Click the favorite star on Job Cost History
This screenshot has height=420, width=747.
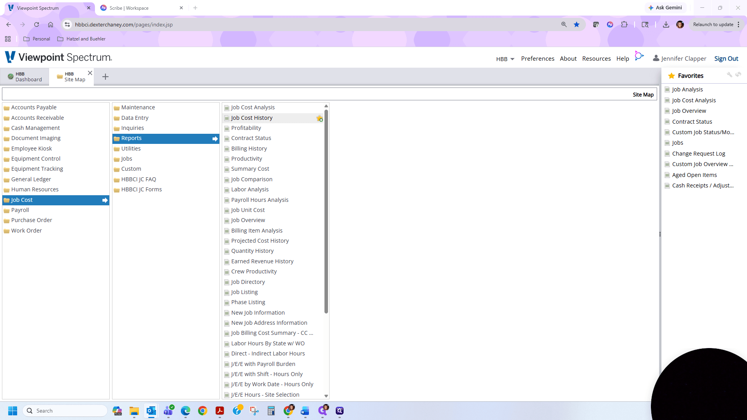(319, 118)
